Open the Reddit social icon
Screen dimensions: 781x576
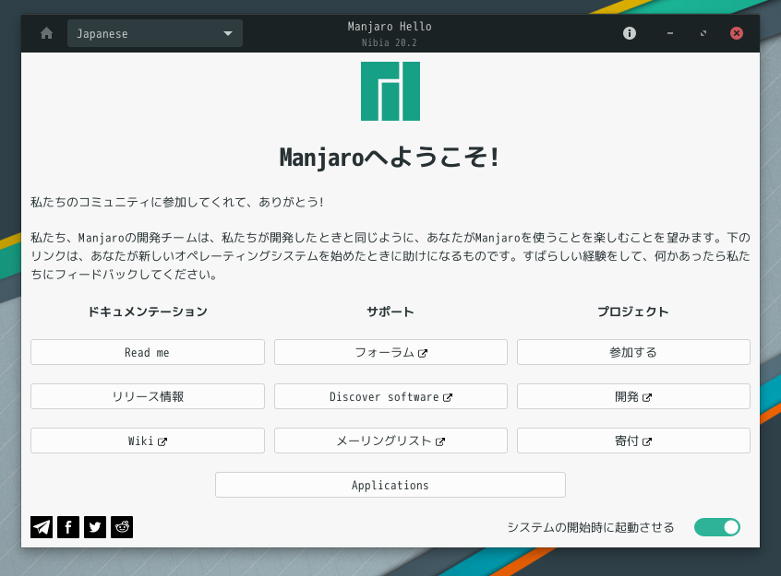122,527
